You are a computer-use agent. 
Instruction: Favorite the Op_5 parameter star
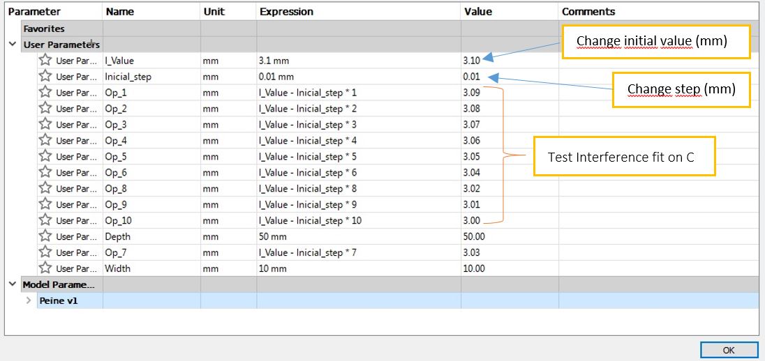pos(45,157)
